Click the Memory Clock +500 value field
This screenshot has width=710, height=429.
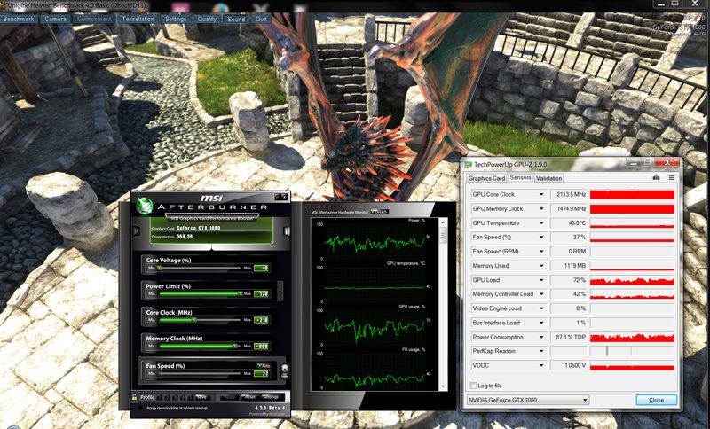[x=262, y=347]
